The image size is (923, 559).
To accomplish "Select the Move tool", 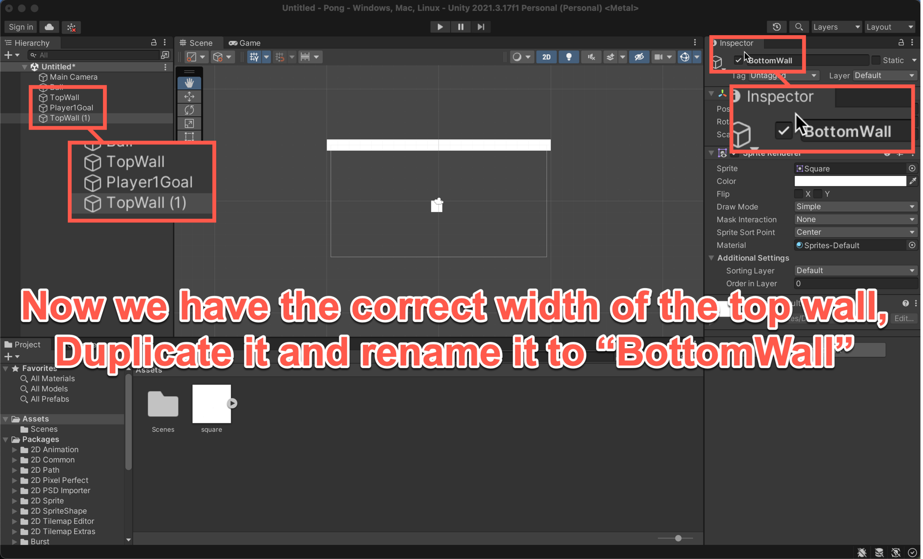I will click(x=189, y=96).
